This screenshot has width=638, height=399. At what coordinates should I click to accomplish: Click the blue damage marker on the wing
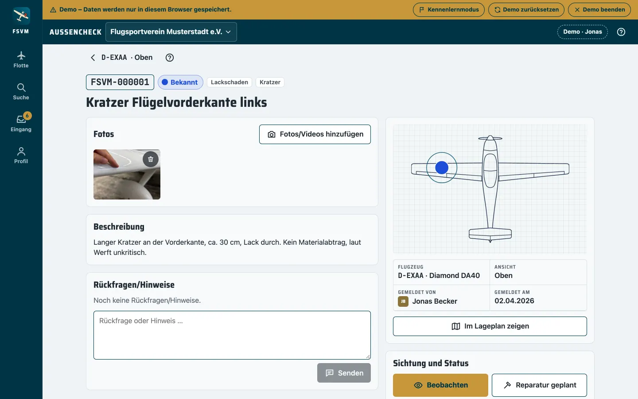(x=442, y=168)
